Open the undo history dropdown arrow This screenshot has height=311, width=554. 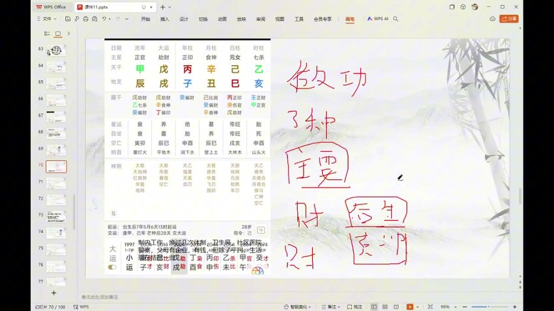point(110,19)
